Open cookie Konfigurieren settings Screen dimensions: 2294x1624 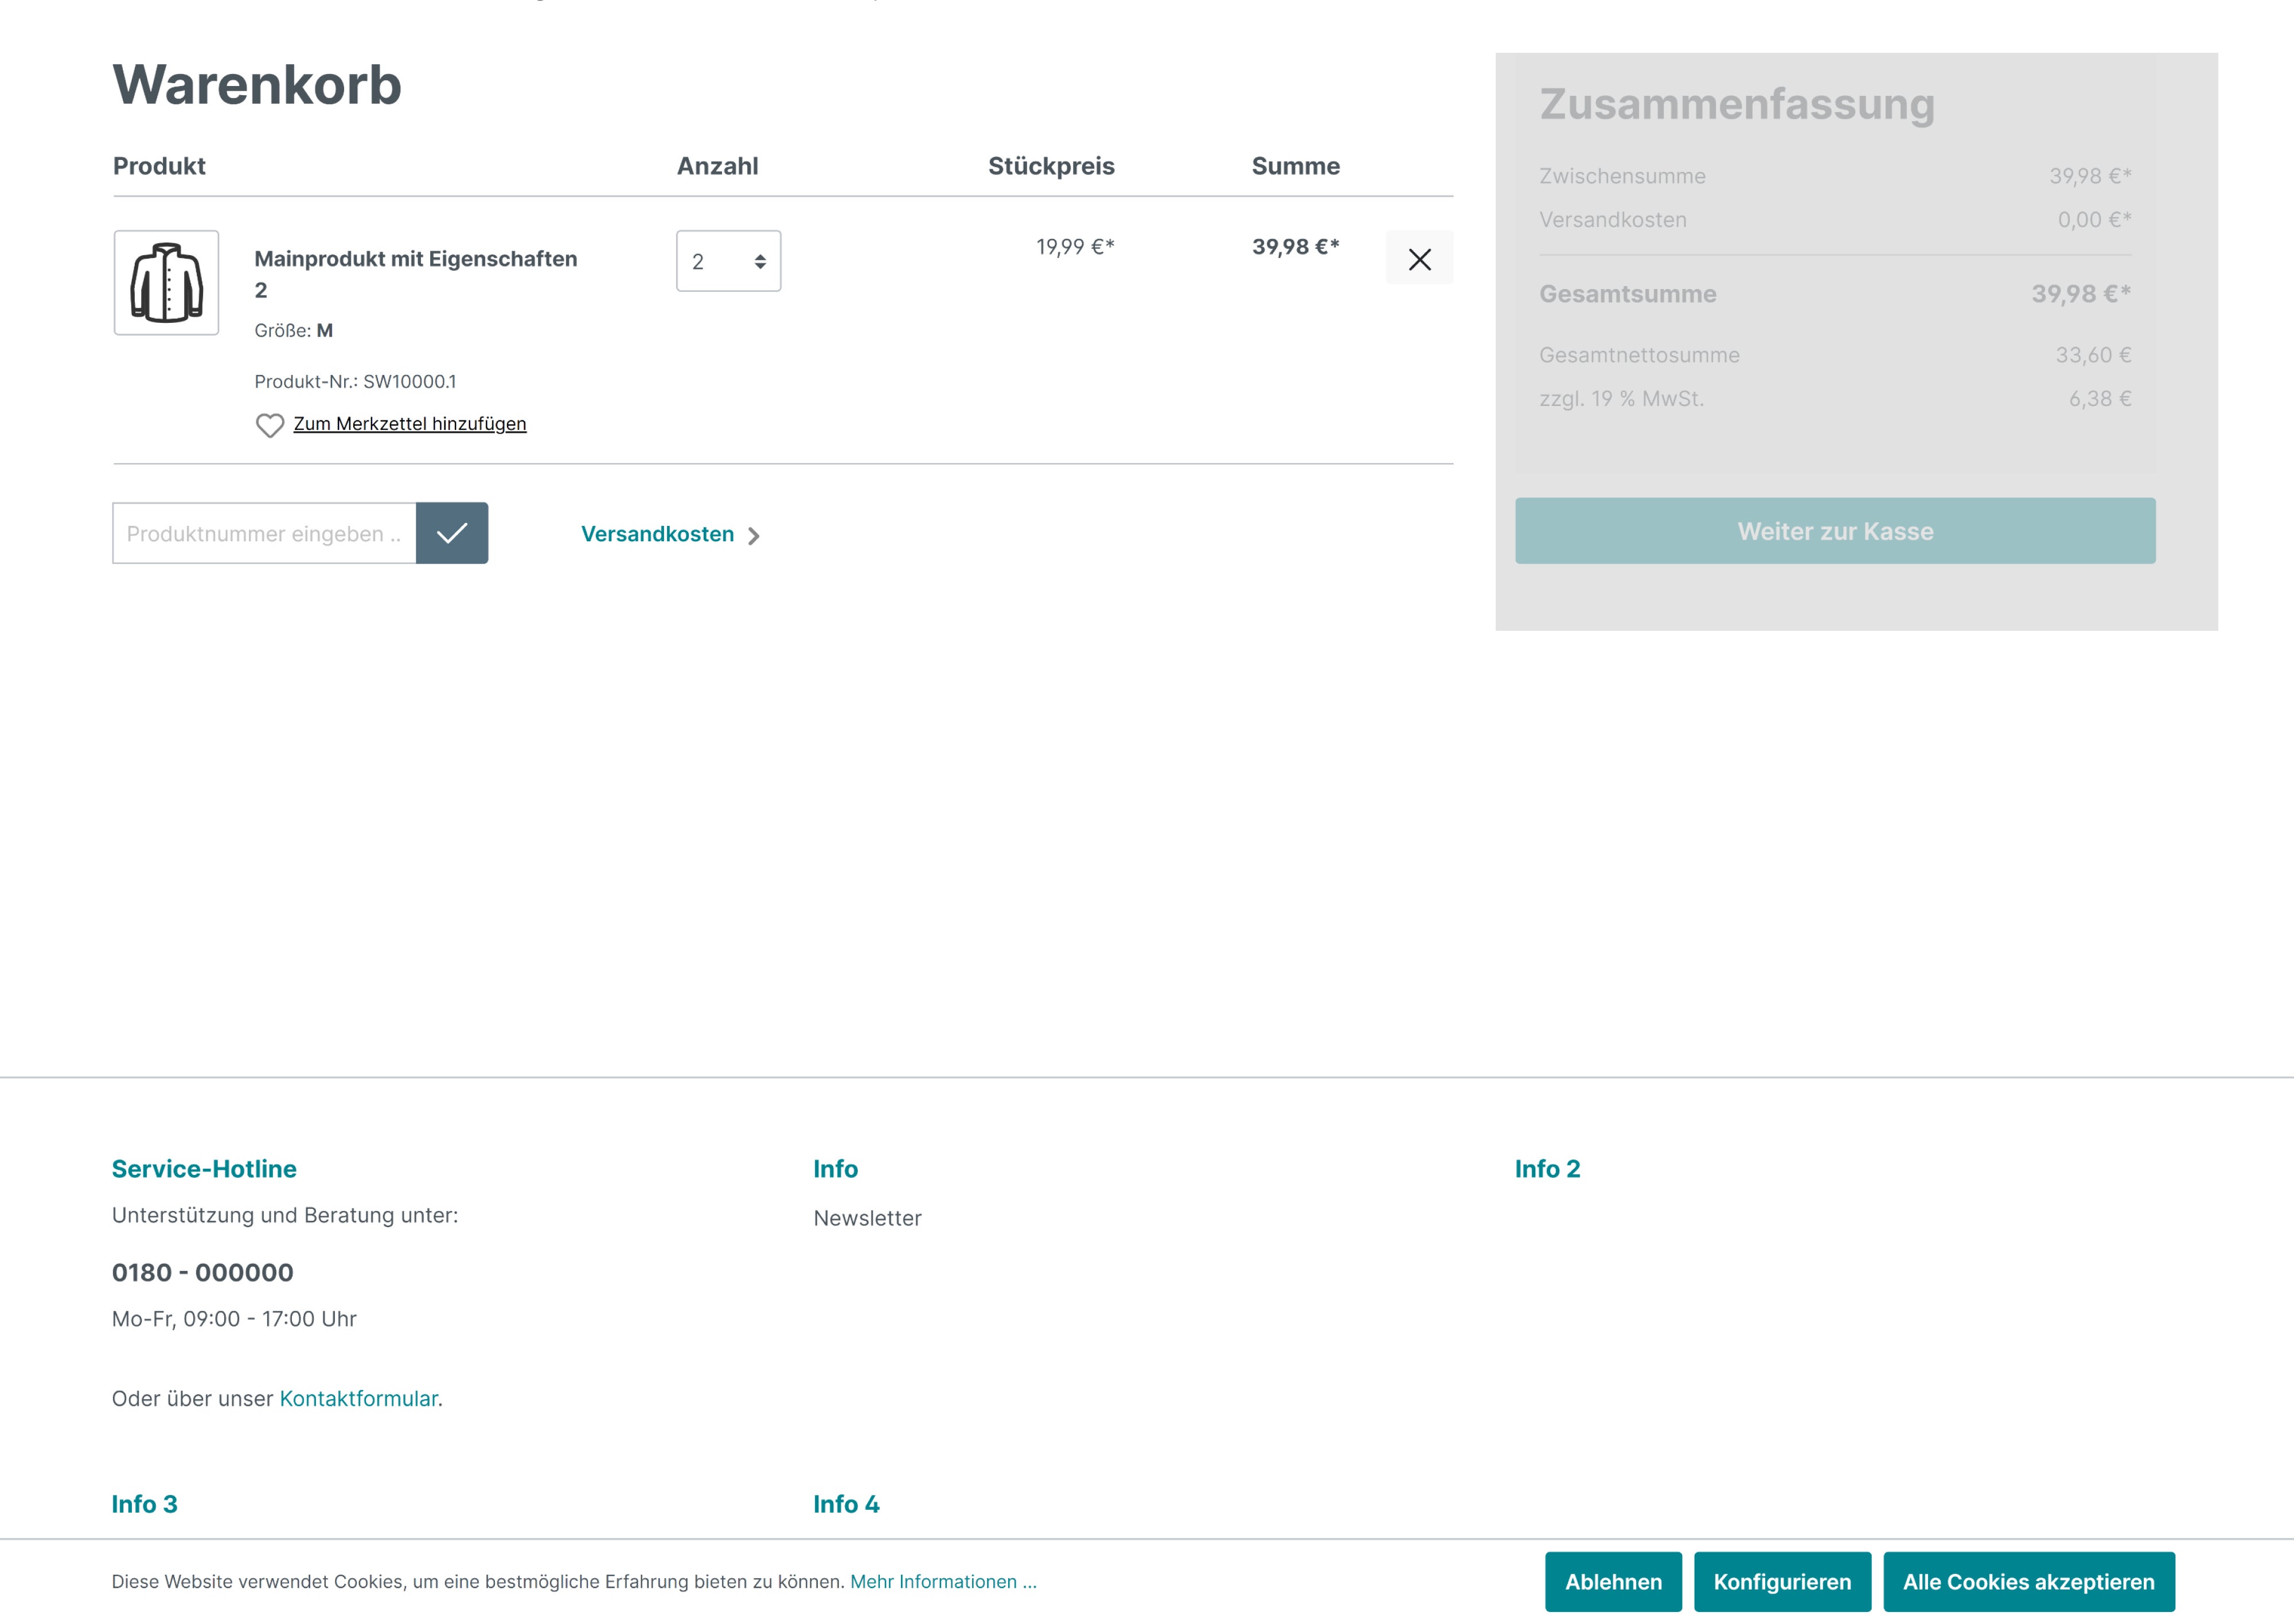pos(1782,1582)
